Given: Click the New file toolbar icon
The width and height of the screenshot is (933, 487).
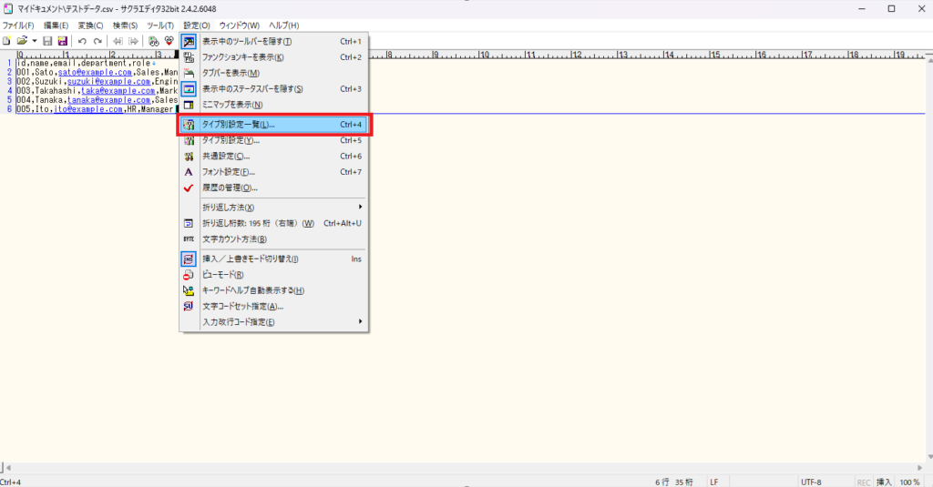Looking at the screenshot, I should tap(6, 41).
